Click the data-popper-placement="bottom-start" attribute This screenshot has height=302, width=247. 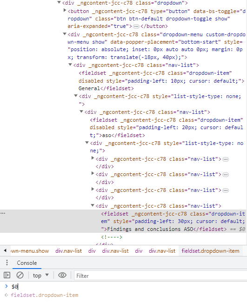[x=166, y=42]
